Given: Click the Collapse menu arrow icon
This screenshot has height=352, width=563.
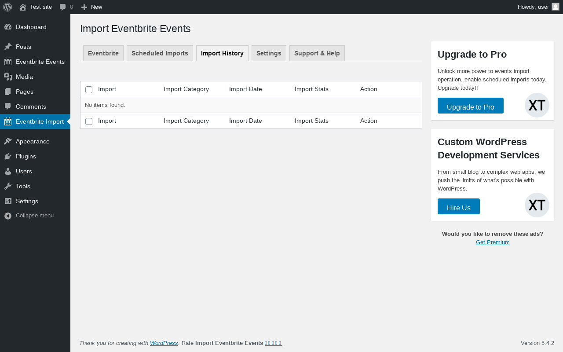Looking at the screenshot, I should [8, 216].
